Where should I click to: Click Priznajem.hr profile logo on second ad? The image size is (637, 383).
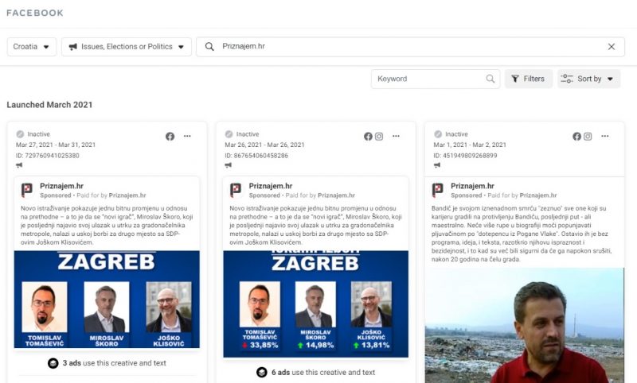coord(236,190)
